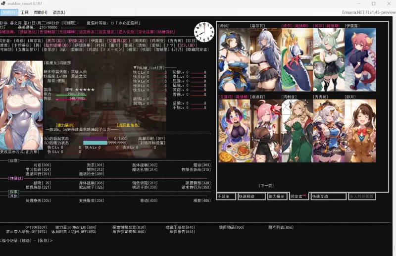396x256 pixels.
Task: Open the 工具 menu
Action: pyautogui.click(x=24, y=12)
